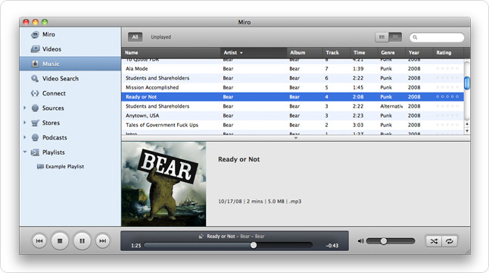Select the Ala Mode track
This screenshot has height=273, width=489.
292,69
